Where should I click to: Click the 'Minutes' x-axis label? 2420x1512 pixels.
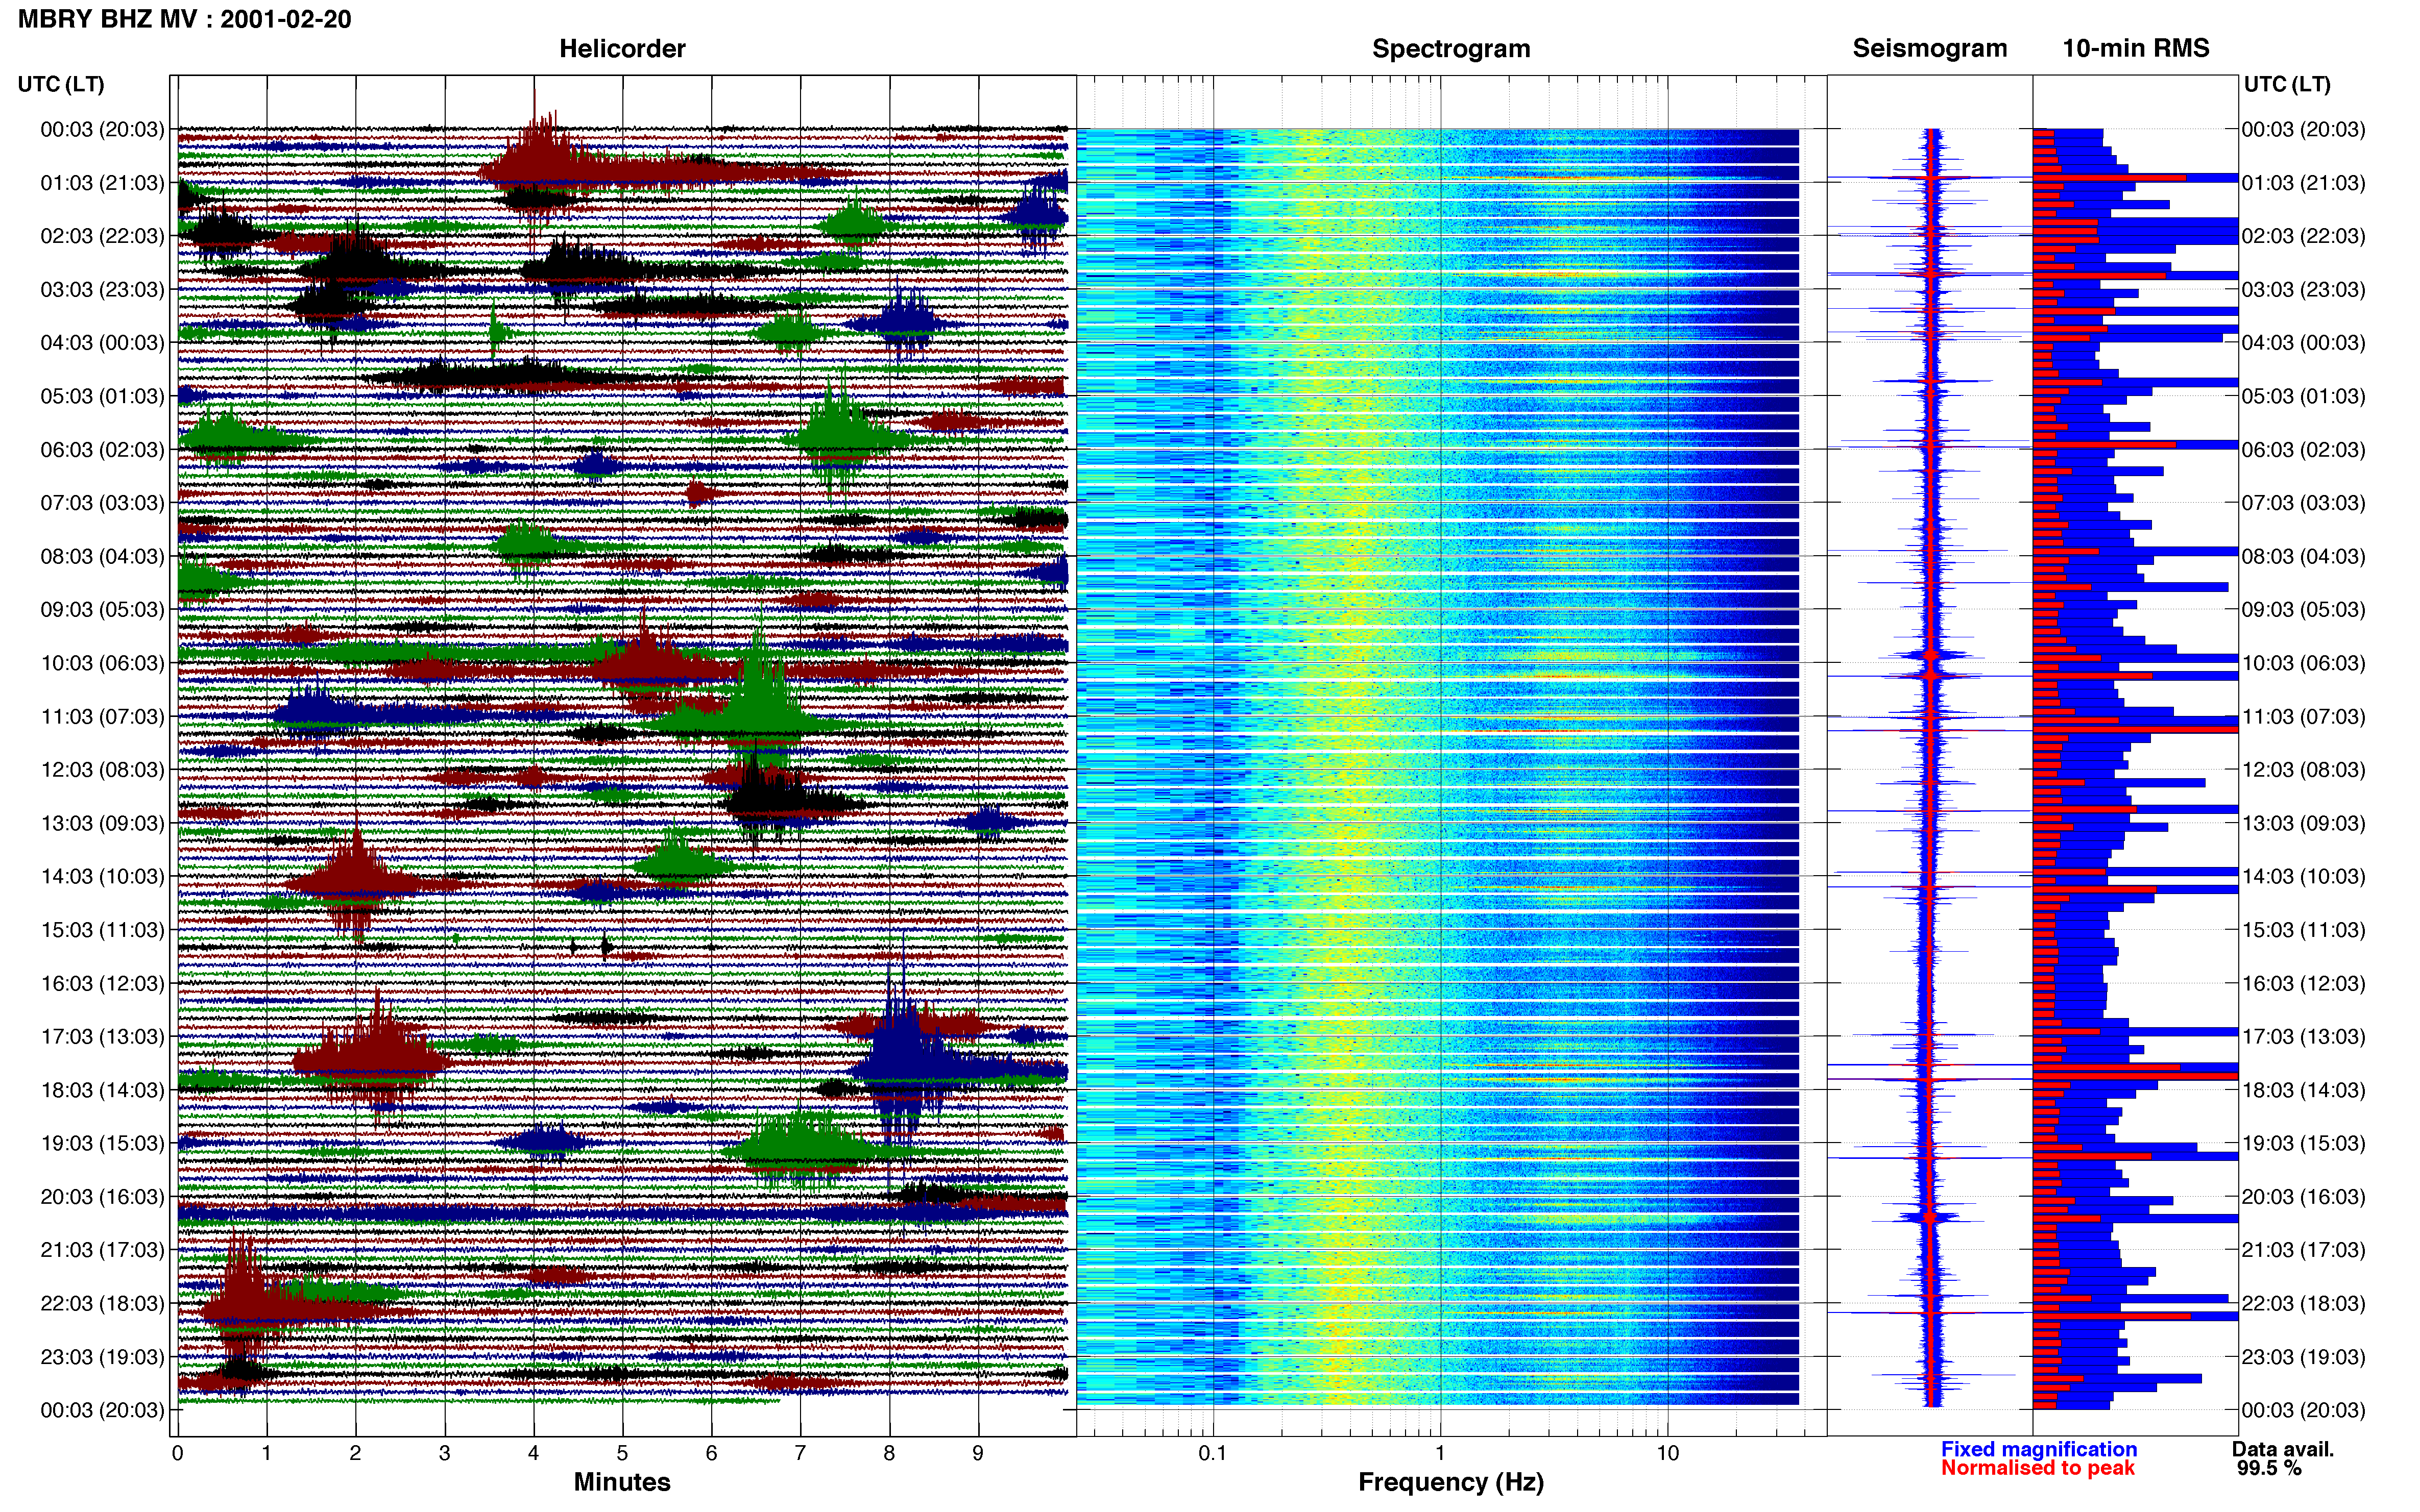(x=622, y=1482)
